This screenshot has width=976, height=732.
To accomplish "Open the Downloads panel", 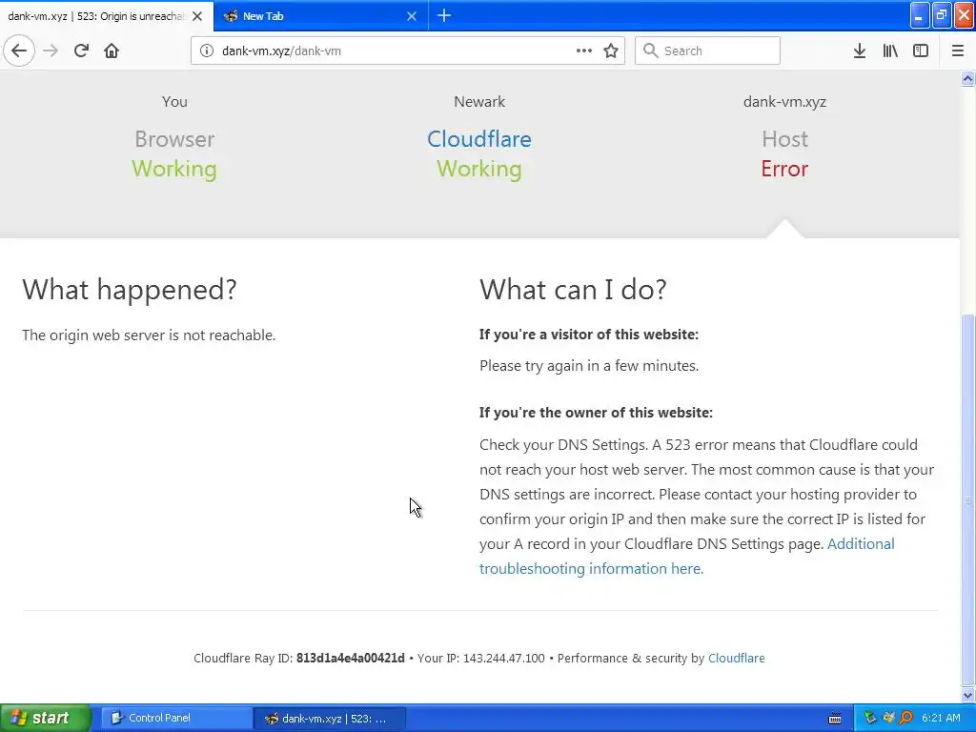I will [x=860, y=51].
